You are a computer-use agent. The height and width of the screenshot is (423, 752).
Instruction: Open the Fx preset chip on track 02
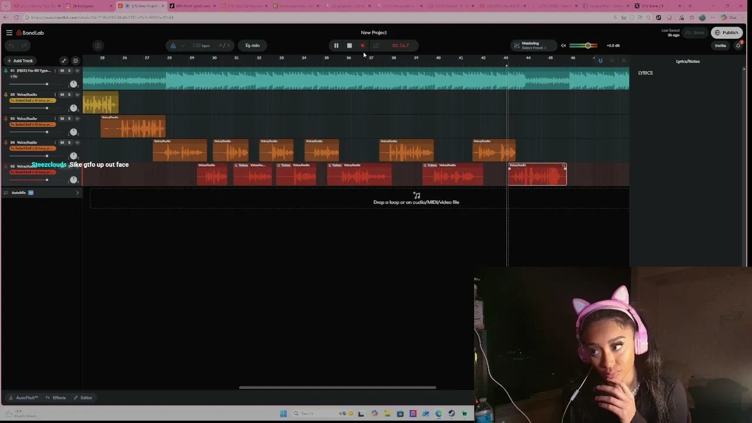[x=33, y=100]
